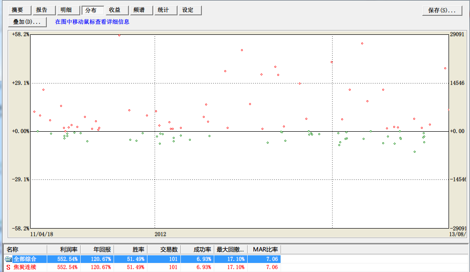Open the 报告 tab

[x=44, y=10]
